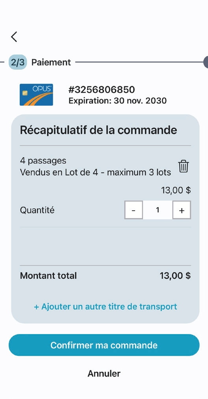Tap the Récapitulatif de la commande heading
The image size is (208, 399).
click(98, 130)
